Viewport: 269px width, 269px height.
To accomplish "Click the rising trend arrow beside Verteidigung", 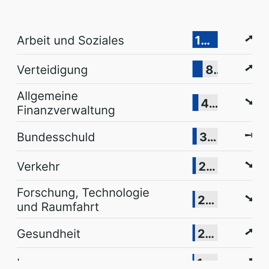I will coord(248,68).
